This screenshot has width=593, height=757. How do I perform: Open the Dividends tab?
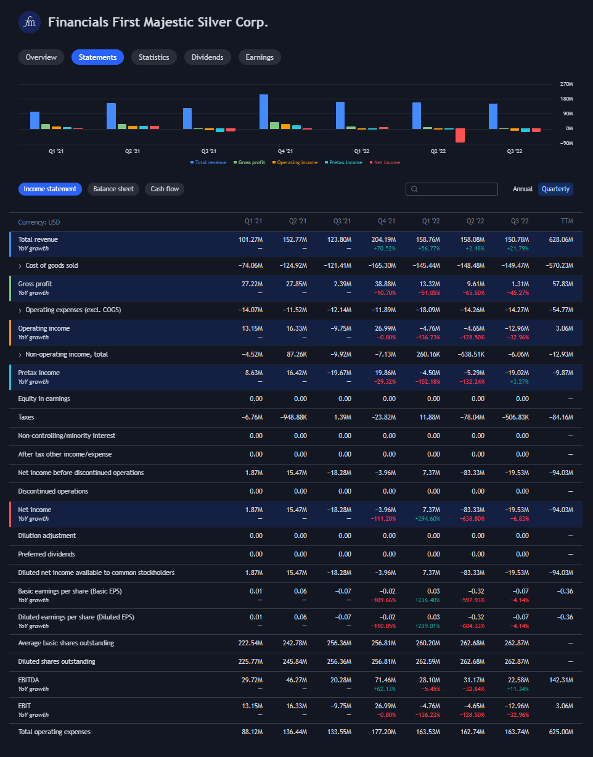tap(207, 57)
